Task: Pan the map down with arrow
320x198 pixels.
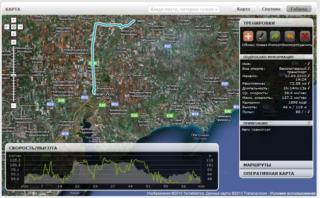Action: click(13, 34)
